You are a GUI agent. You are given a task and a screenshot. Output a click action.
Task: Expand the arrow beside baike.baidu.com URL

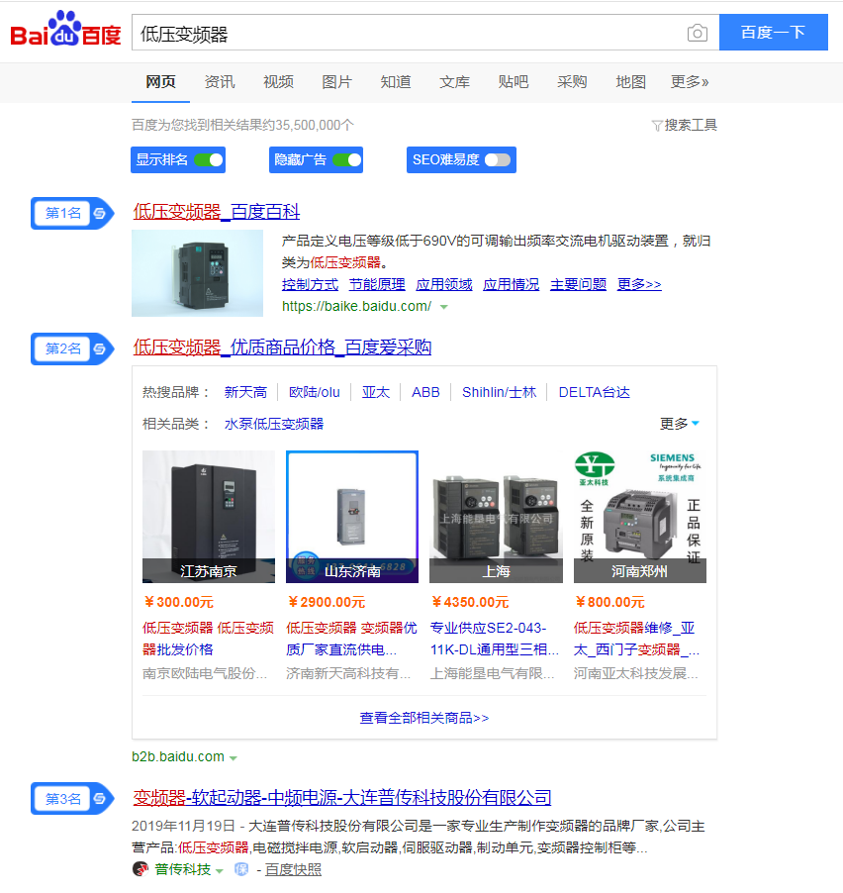[x=444, y=307]
